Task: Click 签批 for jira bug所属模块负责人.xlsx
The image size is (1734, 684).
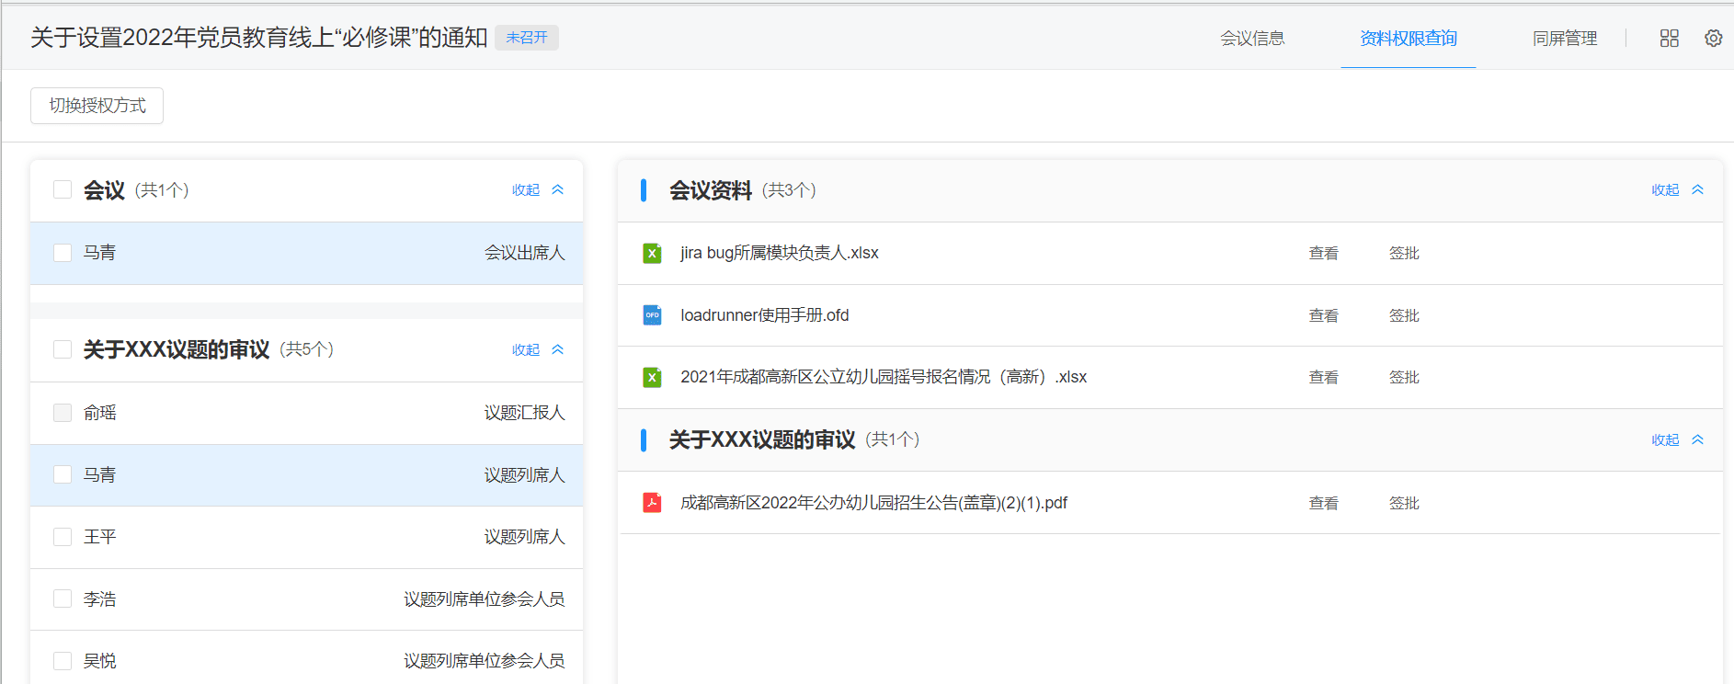Action: [x=1404, y=253]
